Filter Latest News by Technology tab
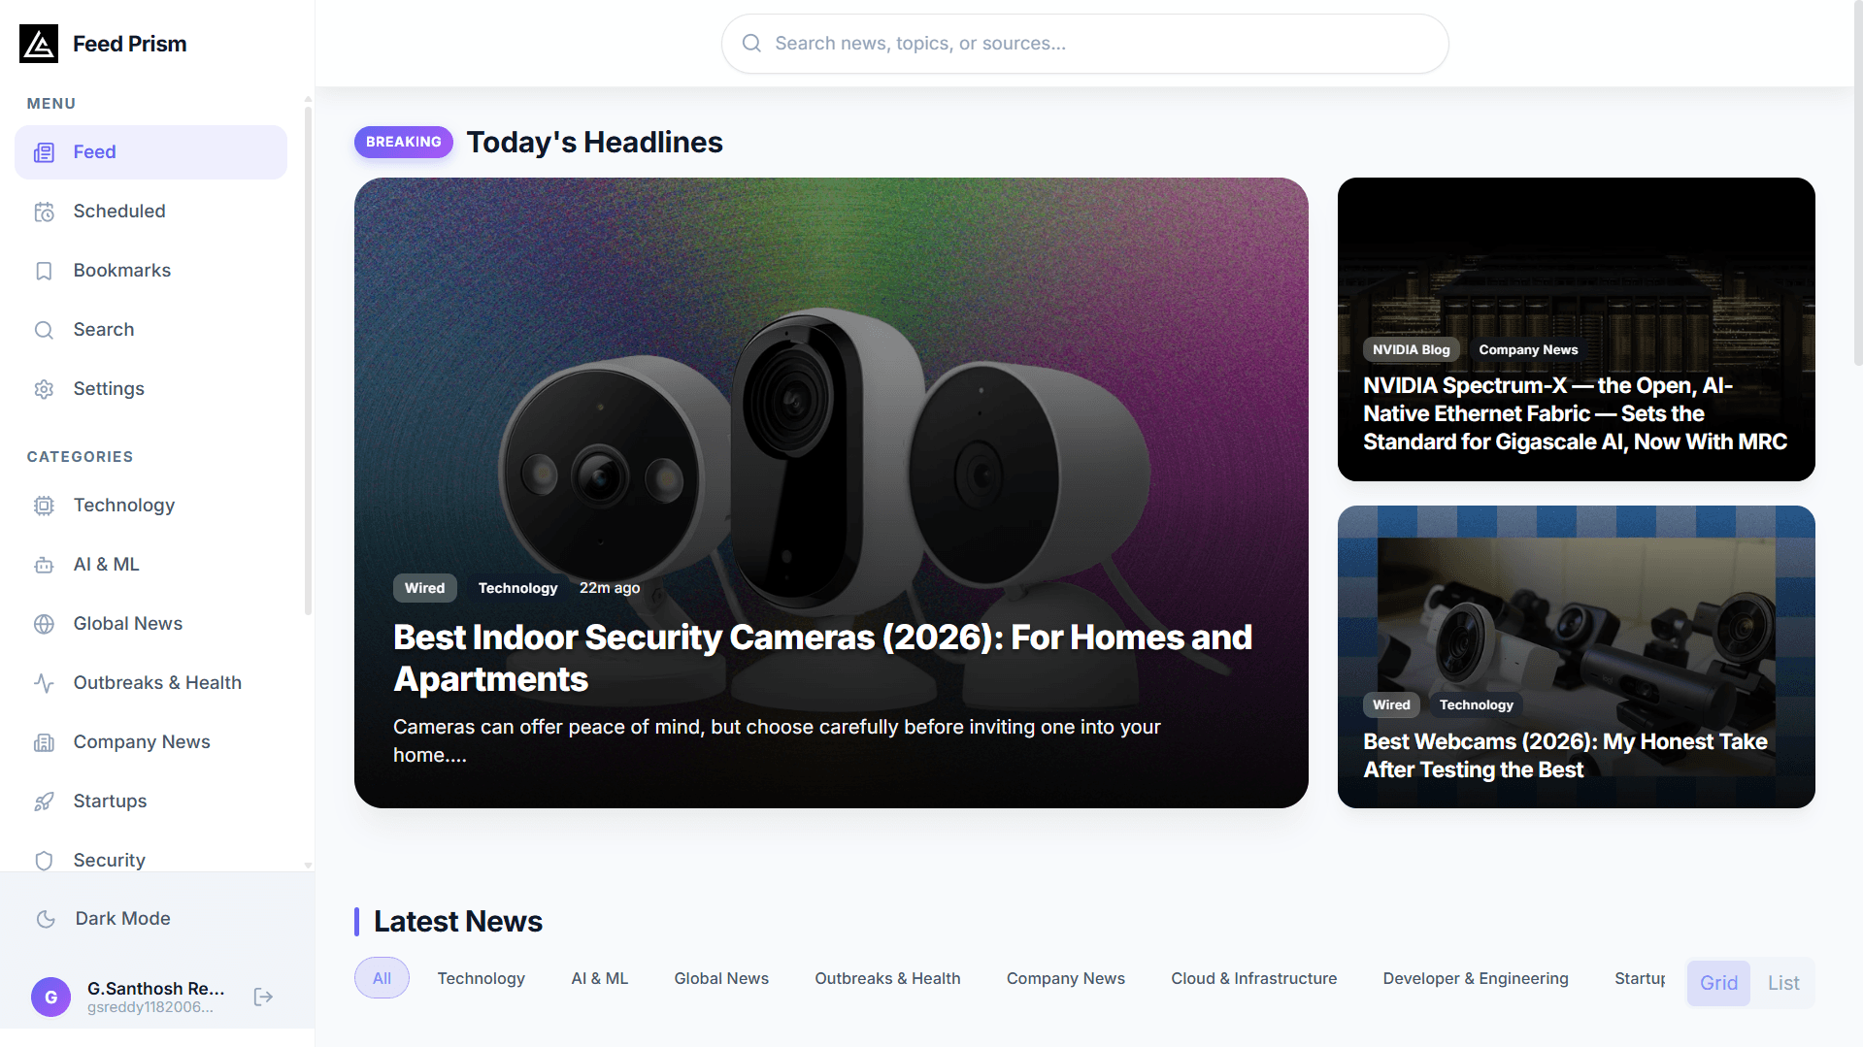1863x1047 pixels. (481, 978)
